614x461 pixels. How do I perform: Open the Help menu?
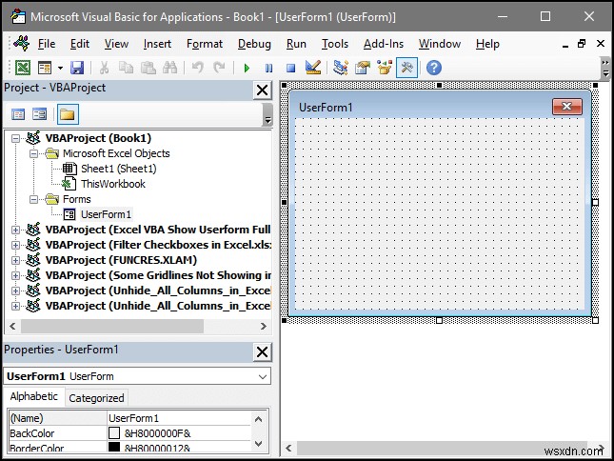(x=487, y=44)
